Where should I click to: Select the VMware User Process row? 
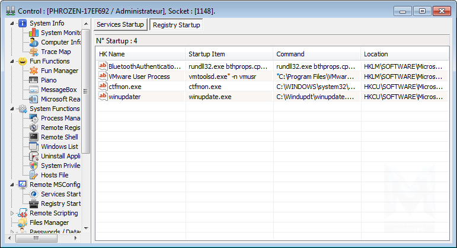pyautogui.click(x=139, y=77)
